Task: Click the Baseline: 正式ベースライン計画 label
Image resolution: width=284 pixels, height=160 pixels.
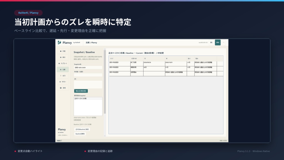Action: click(x=82, y=124)
